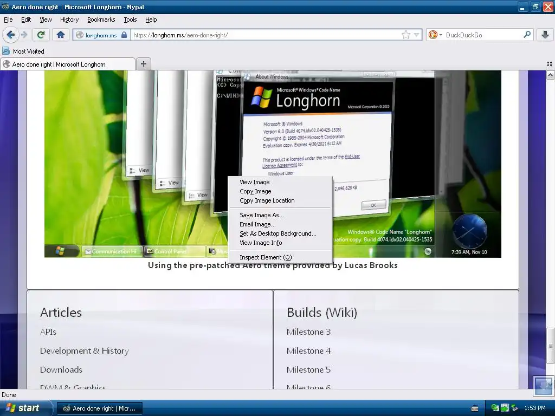This screenshot has width=555, height=416.
Task: Open the Milestone 3 builds link
Action: pyautogui.click(x=308, y=332)
